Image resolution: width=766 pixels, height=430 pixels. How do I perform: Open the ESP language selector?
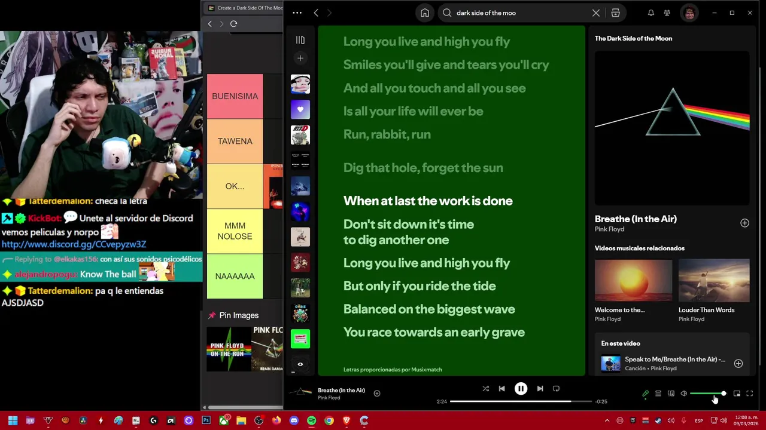pos(699,421)
